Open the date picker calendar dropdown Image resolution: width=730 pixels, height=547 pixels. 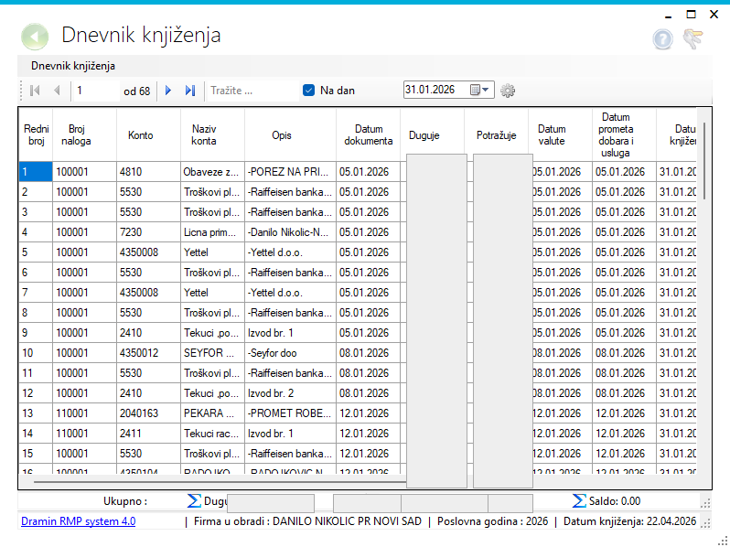coord(480,90)
